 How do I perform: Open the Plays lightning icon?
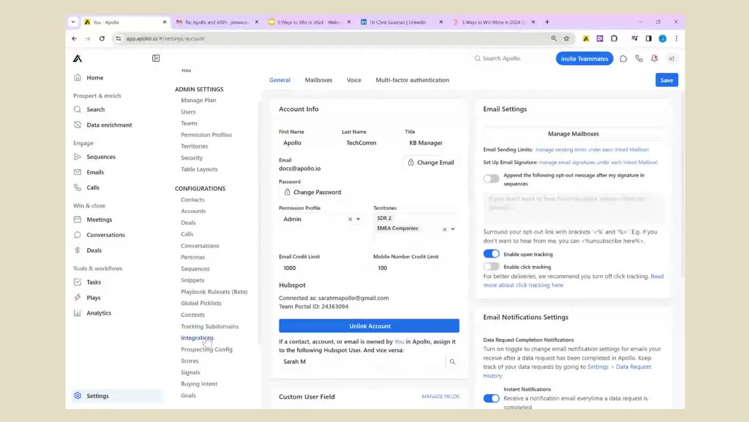pos(78,298)
